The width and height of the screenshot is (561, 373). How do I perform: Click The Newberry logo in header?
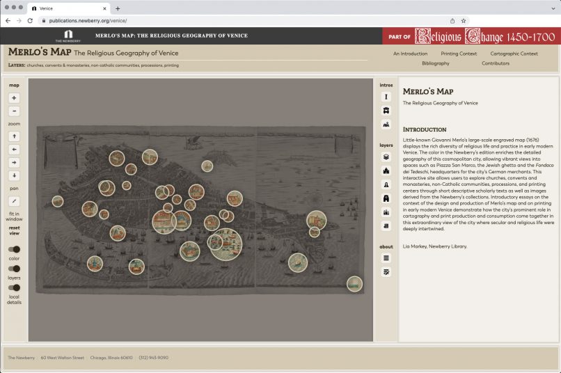68,35
